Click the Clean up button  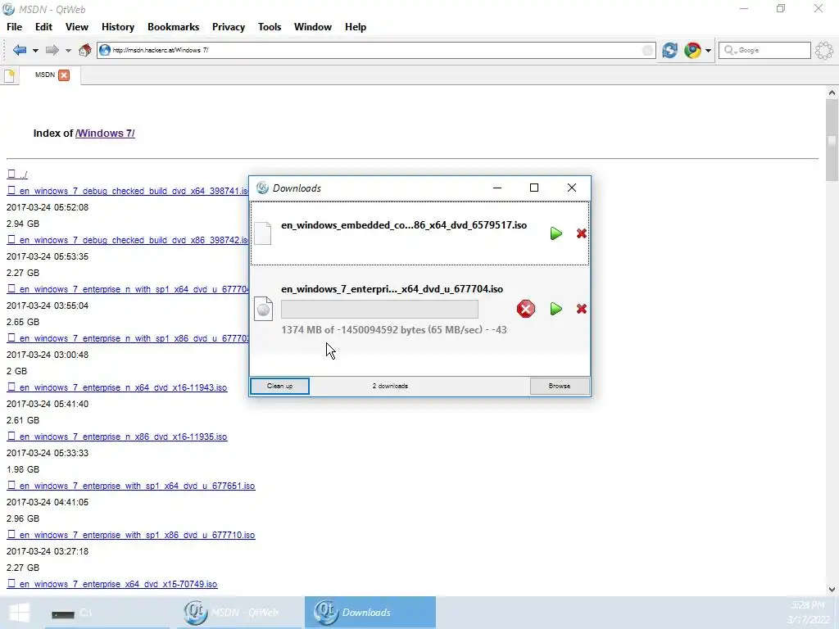tap(279, 387)
